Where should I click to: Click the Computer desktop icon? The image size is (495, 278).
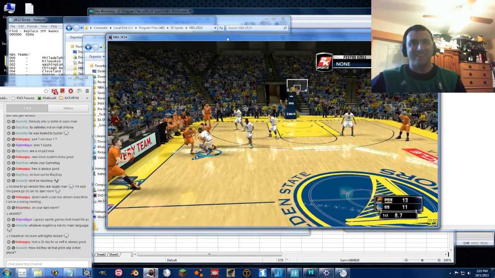click(x=9, y=9)
